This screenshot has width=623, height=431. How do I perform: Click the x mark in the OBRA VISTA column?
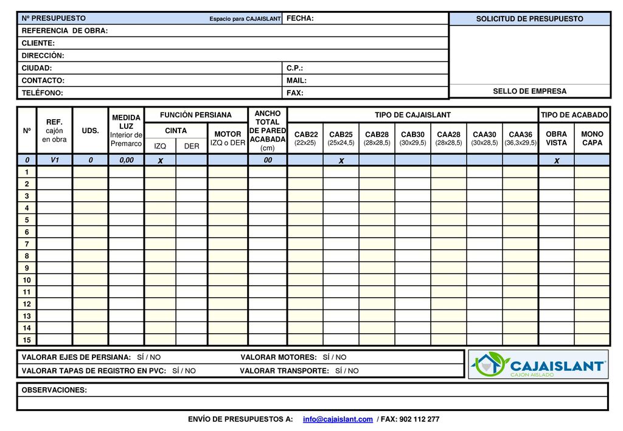click(x=556, y=160)
